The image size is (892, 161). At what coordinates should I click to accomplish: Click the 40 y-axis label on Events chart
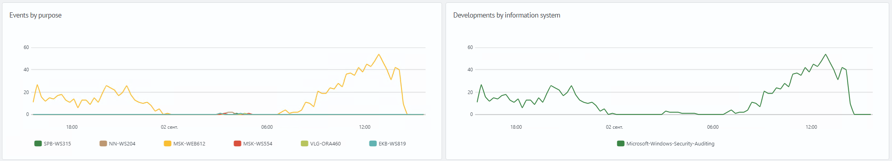(26, 70)
